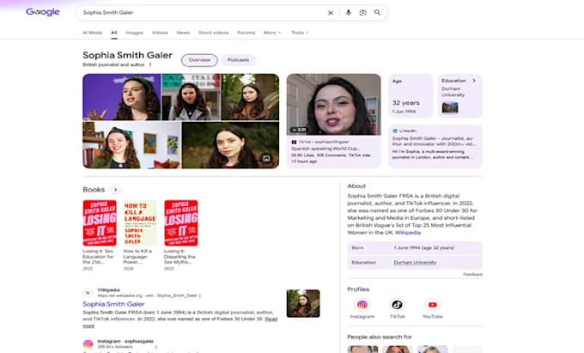Viewport: 584px width, 353px height.
Task: Open the LinkedIn profile card
Action: point(435,146)
